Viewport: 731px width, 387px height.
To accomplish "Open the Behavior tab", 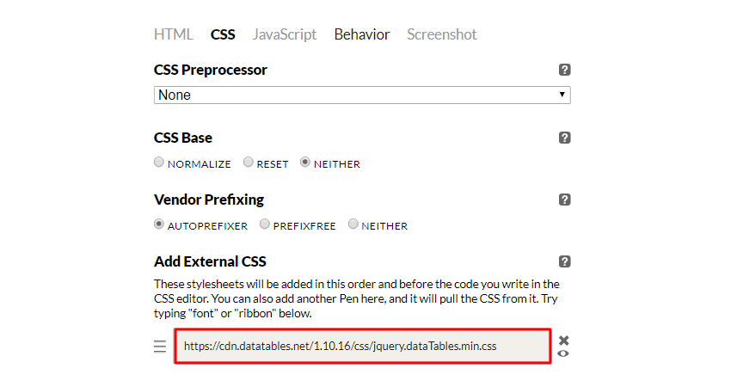I will click(362, 34).
